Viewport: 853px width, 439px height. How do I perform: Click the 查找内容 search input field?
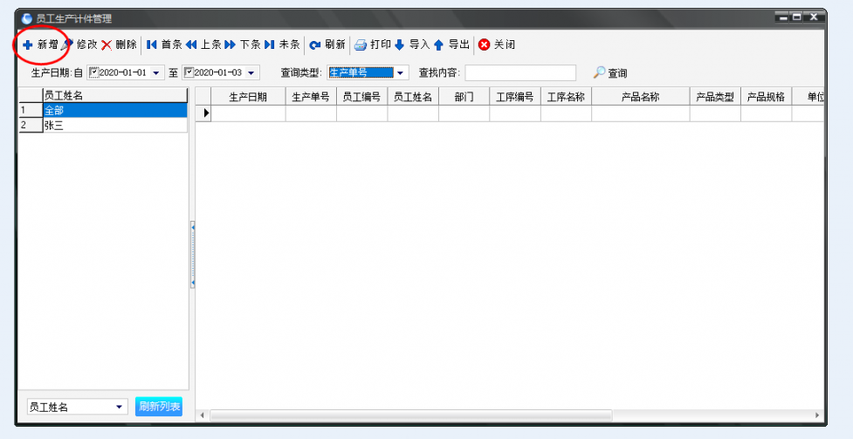520,72
